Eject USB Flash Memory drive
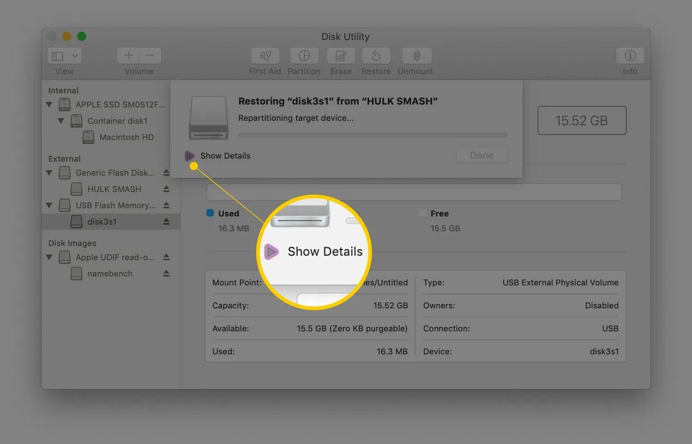Image resolution: width=692 pixels, height=444 pixels. click(166, 205)
